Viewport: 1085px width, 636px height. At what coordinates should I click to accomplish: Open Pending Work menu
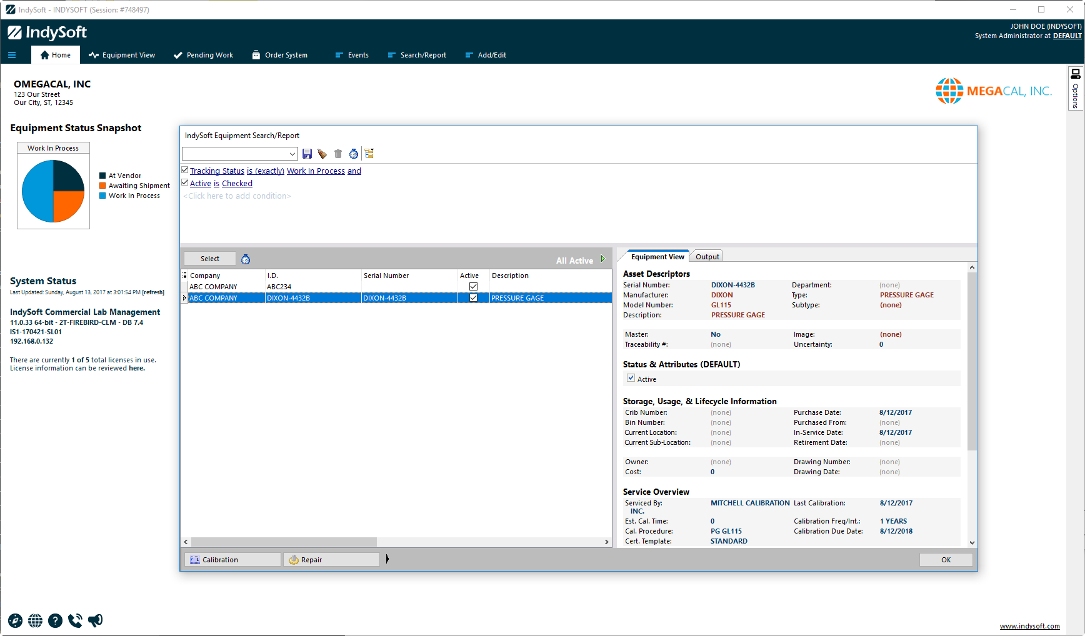point(203,55)
